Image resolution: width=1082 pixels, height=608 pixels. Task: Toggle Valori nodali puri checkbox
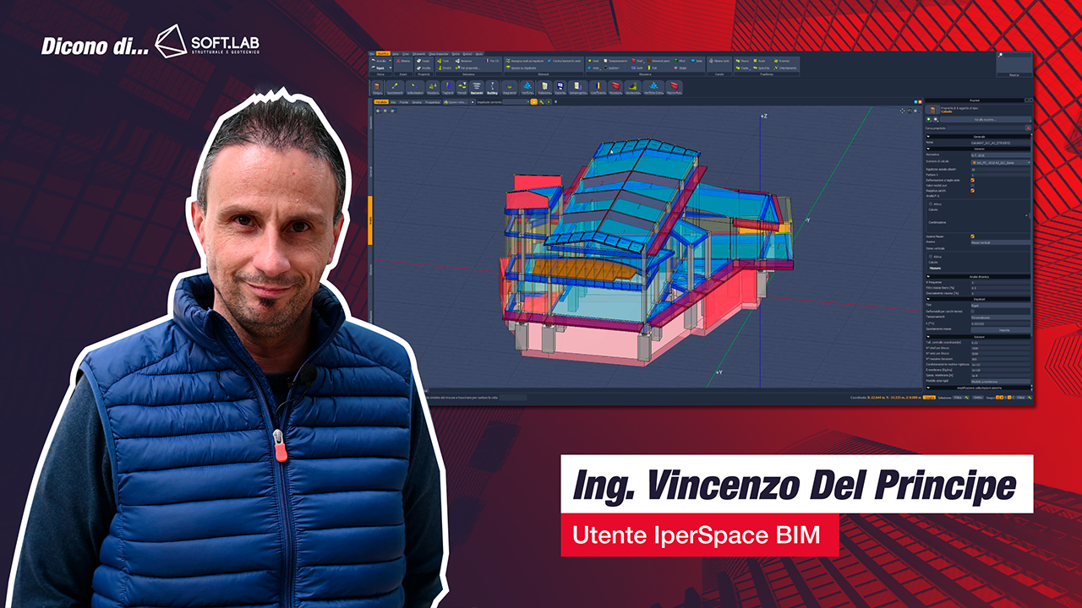click(x=972, y=186)
